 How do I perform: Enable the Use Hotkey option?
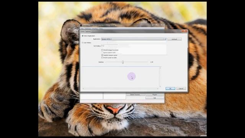tap(83, 43)
